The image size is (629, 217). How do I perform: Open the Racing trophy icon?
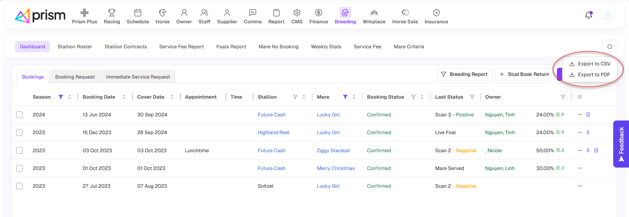[x=112, y=13]
